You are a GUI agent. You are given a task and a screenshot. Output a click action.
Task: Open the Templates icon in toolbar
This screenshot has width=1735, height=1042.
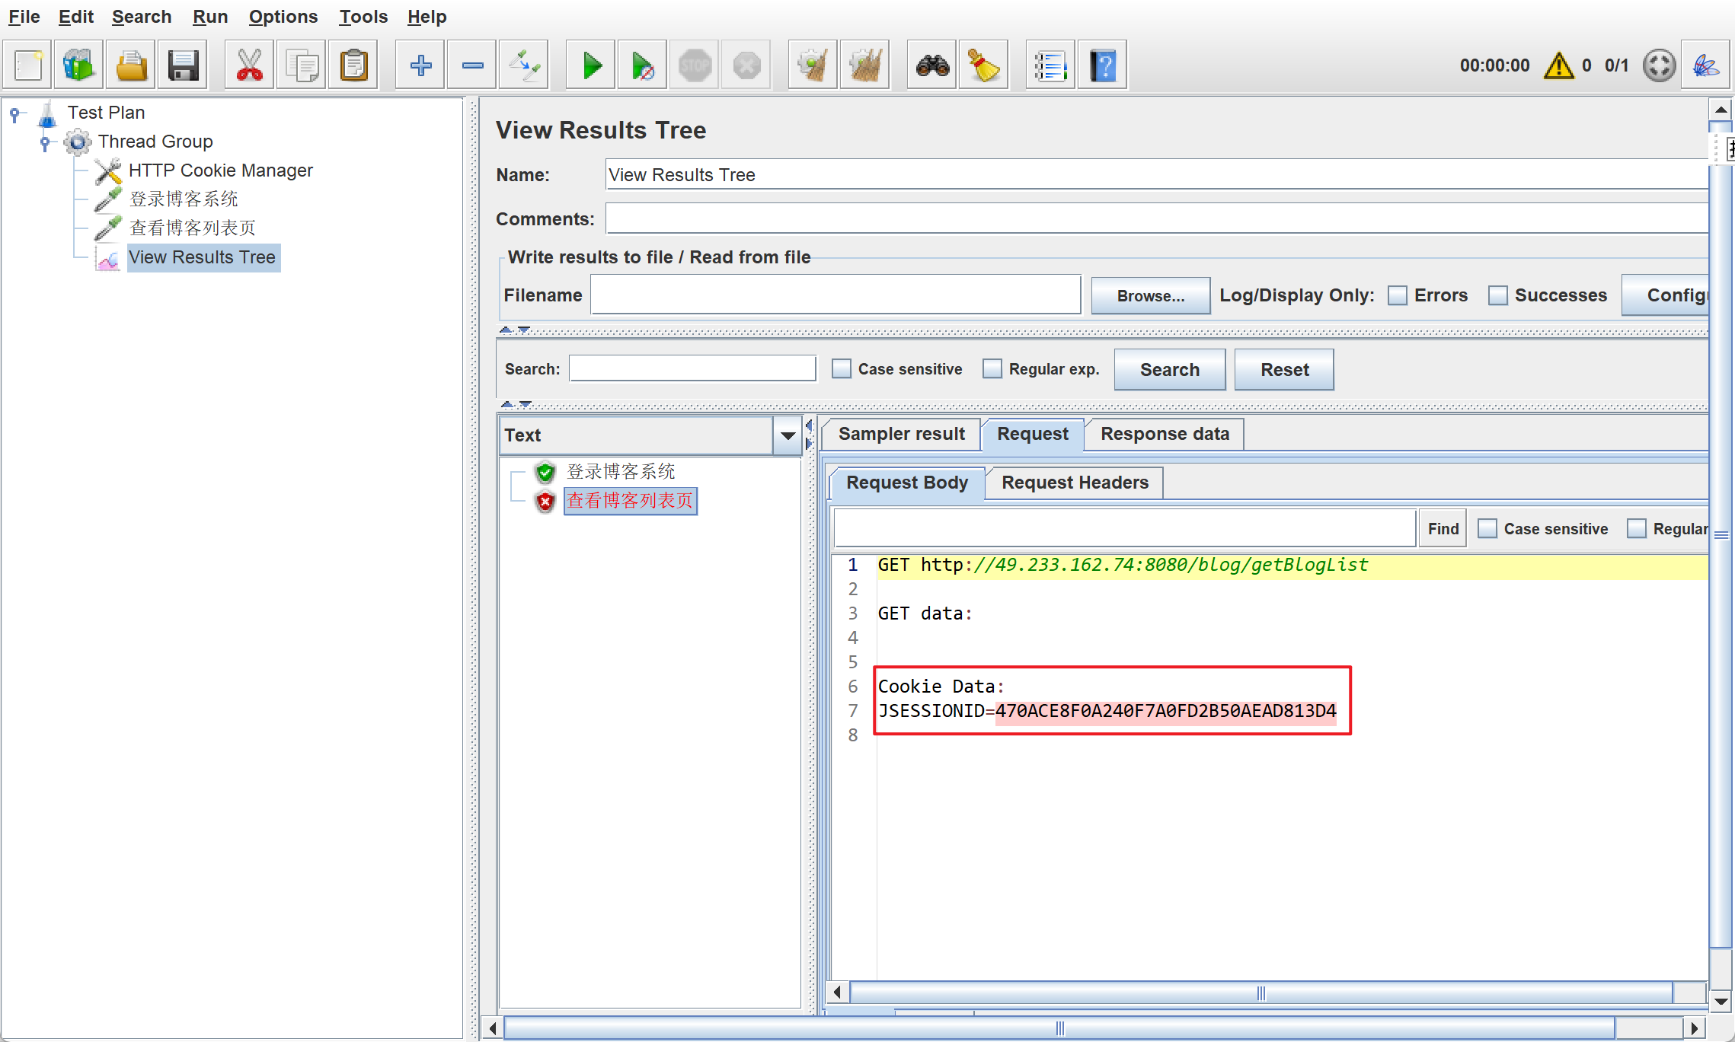(78, 65)
